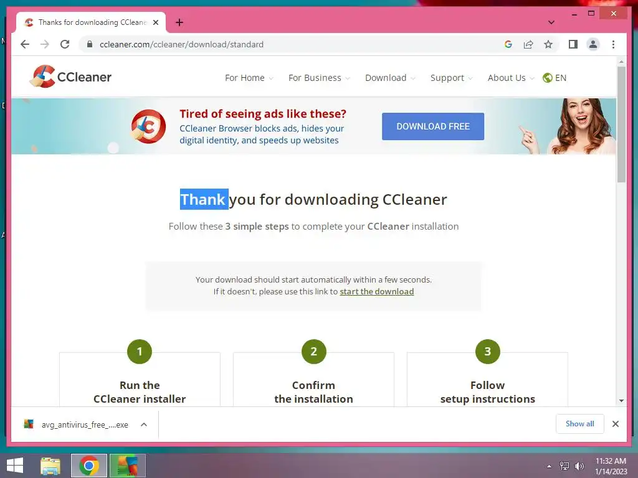
Task: Open the downloaded avg_antivirus_free exe
Action: point(76,424)
